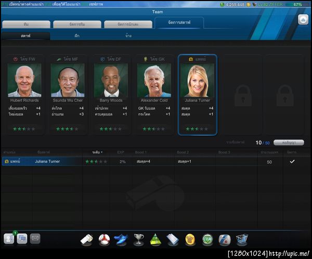Select Hubert Richards coach card
The height and width of the screenshot is (259, 312).
click(24, 95)
